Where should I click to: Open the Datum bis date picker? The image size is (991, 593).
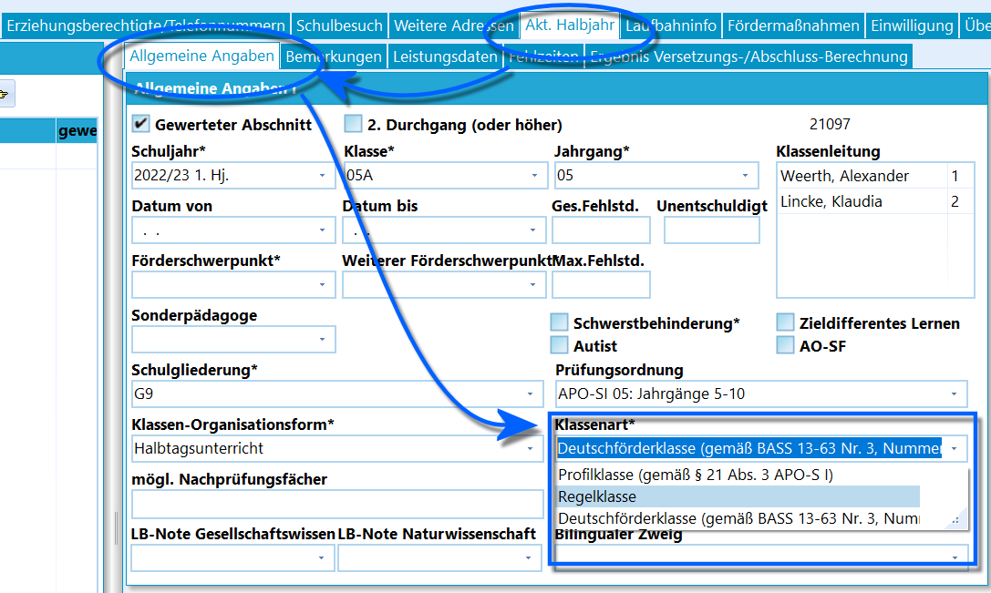(532, 230)
